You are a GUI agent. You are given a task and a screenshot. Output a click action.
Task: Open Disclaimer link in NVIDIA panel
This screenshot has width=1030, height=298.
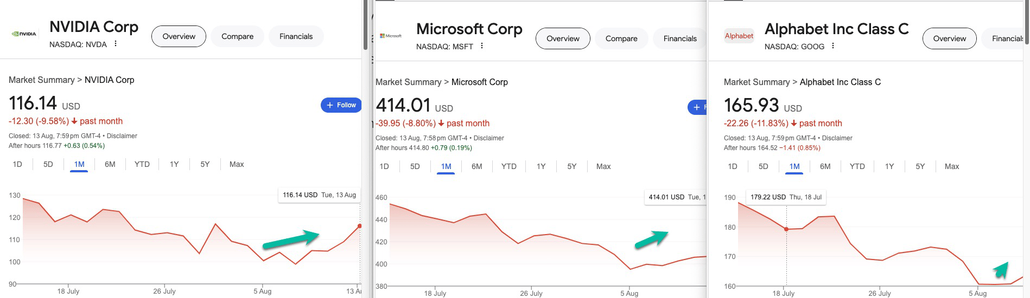[x=122, y=136]
